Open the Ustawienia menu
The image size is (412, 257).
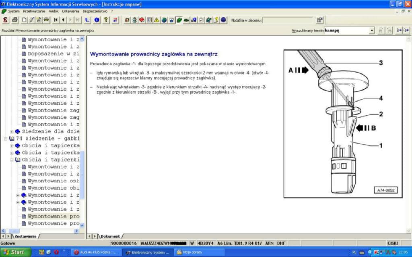[70, 11]
